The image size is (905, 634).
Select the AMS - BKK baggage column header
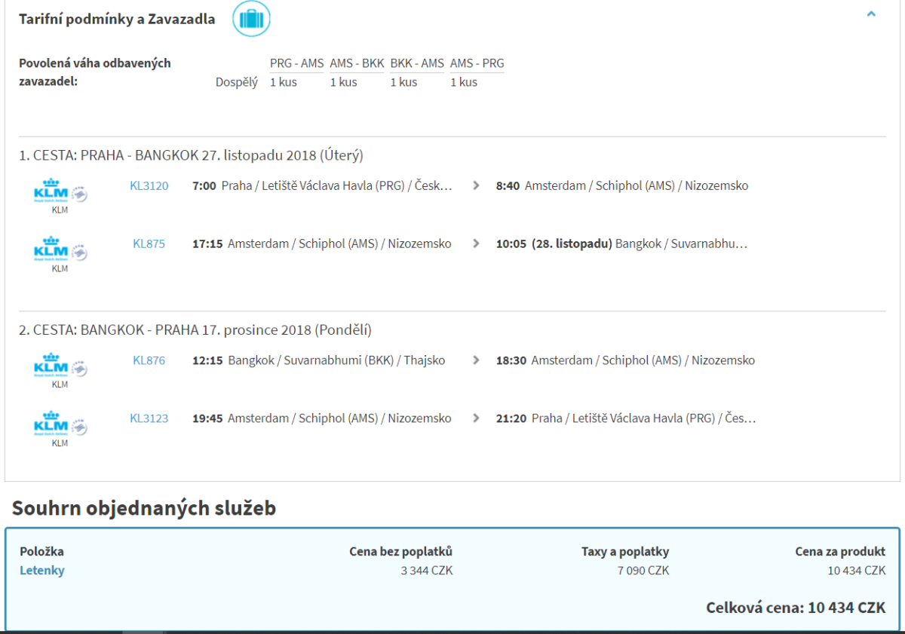357,63
